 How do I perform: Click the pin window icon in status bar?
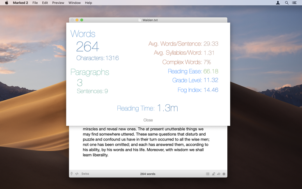72,173
